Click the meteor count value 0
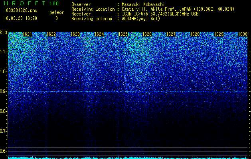The width and height of the screenshot is (251, 159). 57,18
